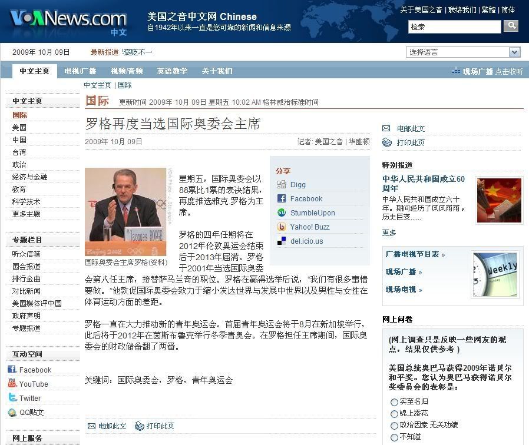Open the 选择语言 language dropdown

tap(463, 52)
